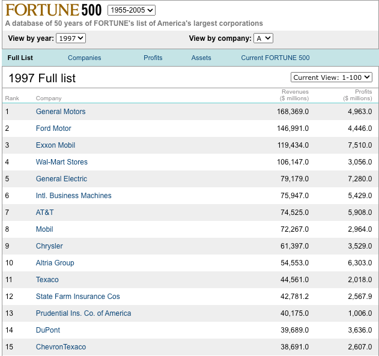Open the AT&T company link
This screenshot has width=379, height=356.
(44, 213)
